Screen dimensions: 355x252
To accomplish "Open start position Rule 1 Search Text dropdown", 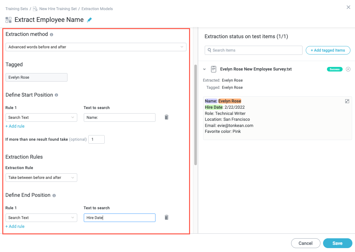I will pyautogui.click(x=41, y=118).
